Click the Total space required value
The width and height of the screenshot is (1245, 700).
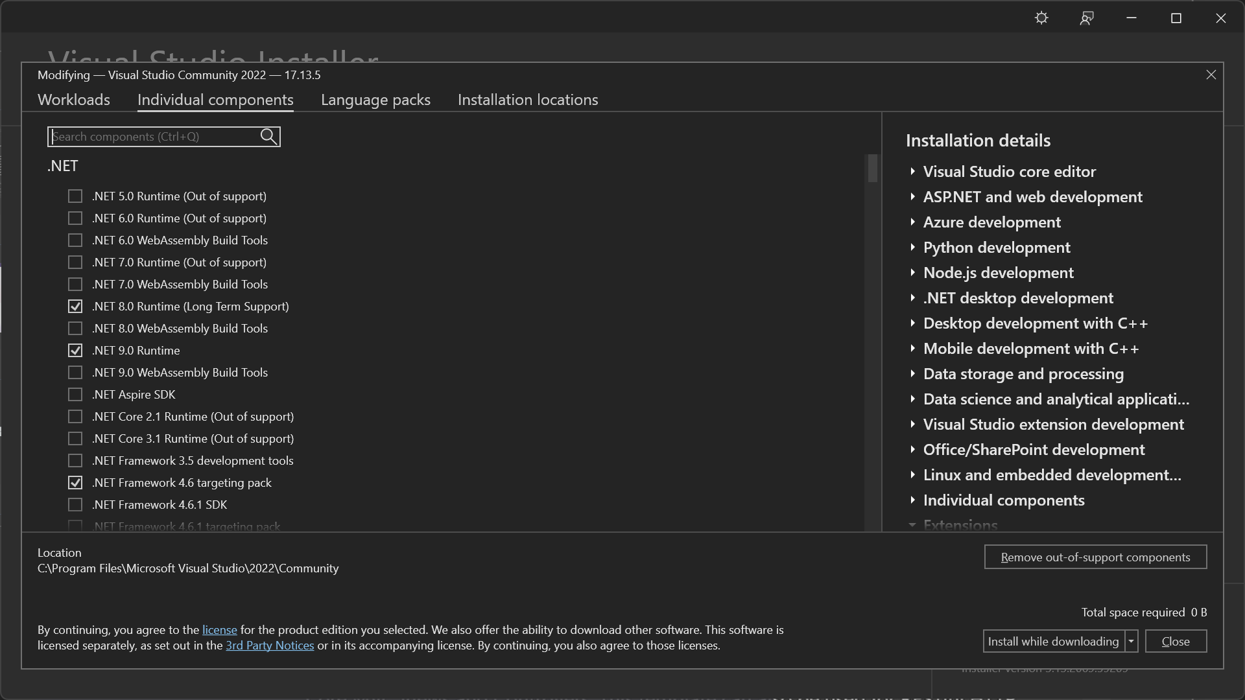click(1199, 612)
